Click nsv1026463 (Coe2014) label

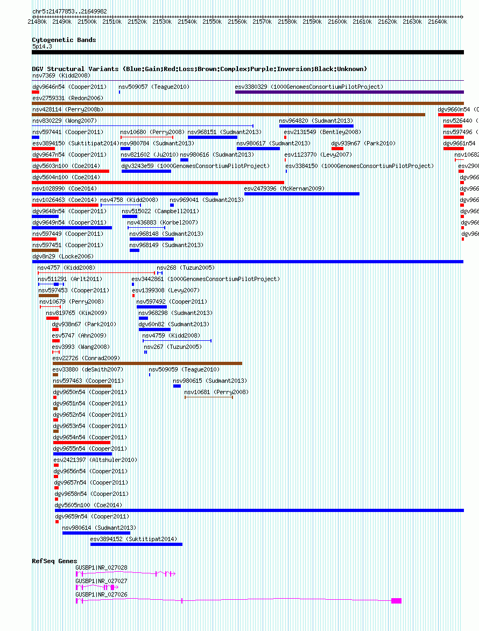tap(65, 200)
